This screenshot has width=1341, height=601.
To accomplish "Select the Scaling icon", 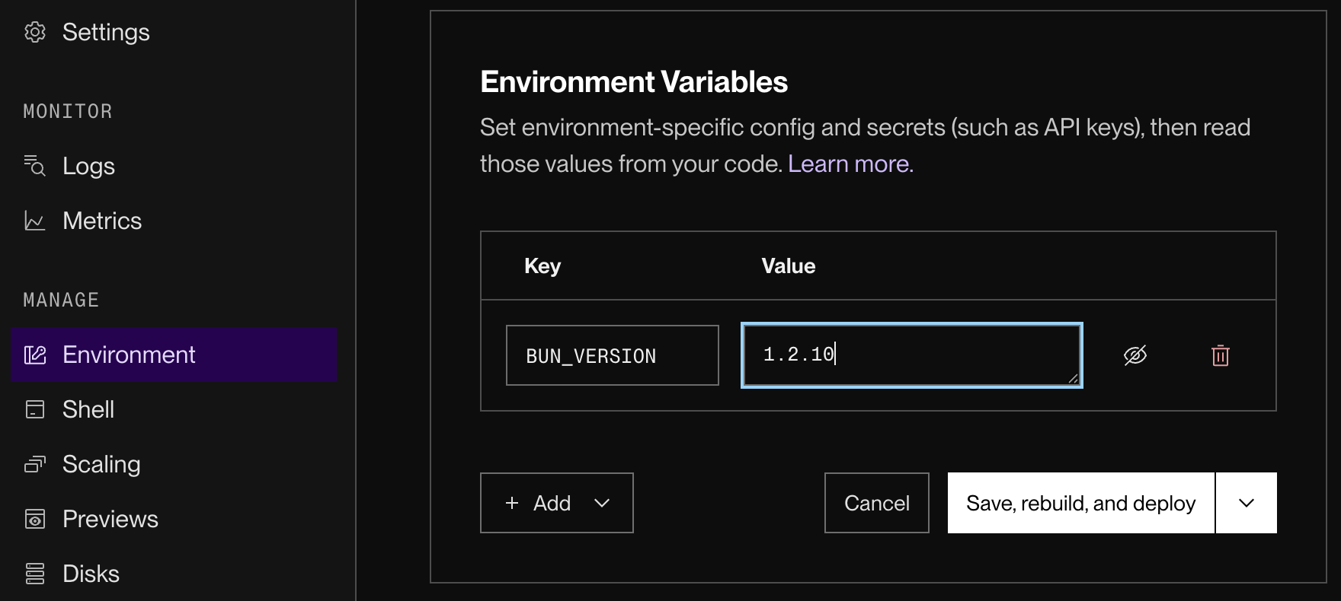I will [34, 463].
